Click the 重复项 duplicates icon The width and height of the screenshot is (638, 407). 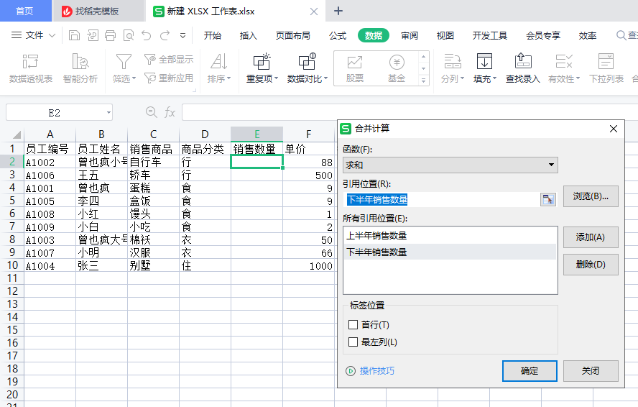(262, 62)
